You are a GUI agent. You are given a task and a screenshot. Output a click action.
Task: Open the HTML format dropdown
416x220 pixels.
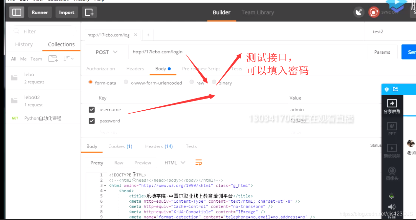click(x=175, y=163)
